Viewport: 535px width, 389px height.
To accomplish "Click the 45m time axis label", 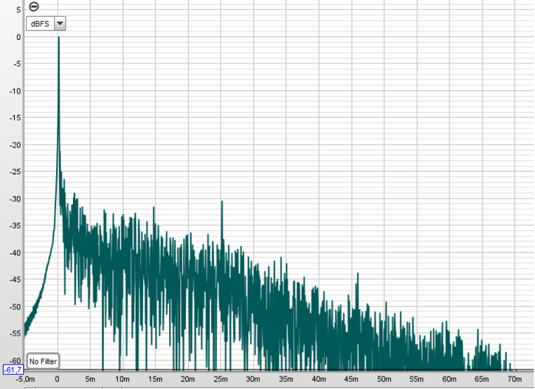I will (x=351, y=379).
